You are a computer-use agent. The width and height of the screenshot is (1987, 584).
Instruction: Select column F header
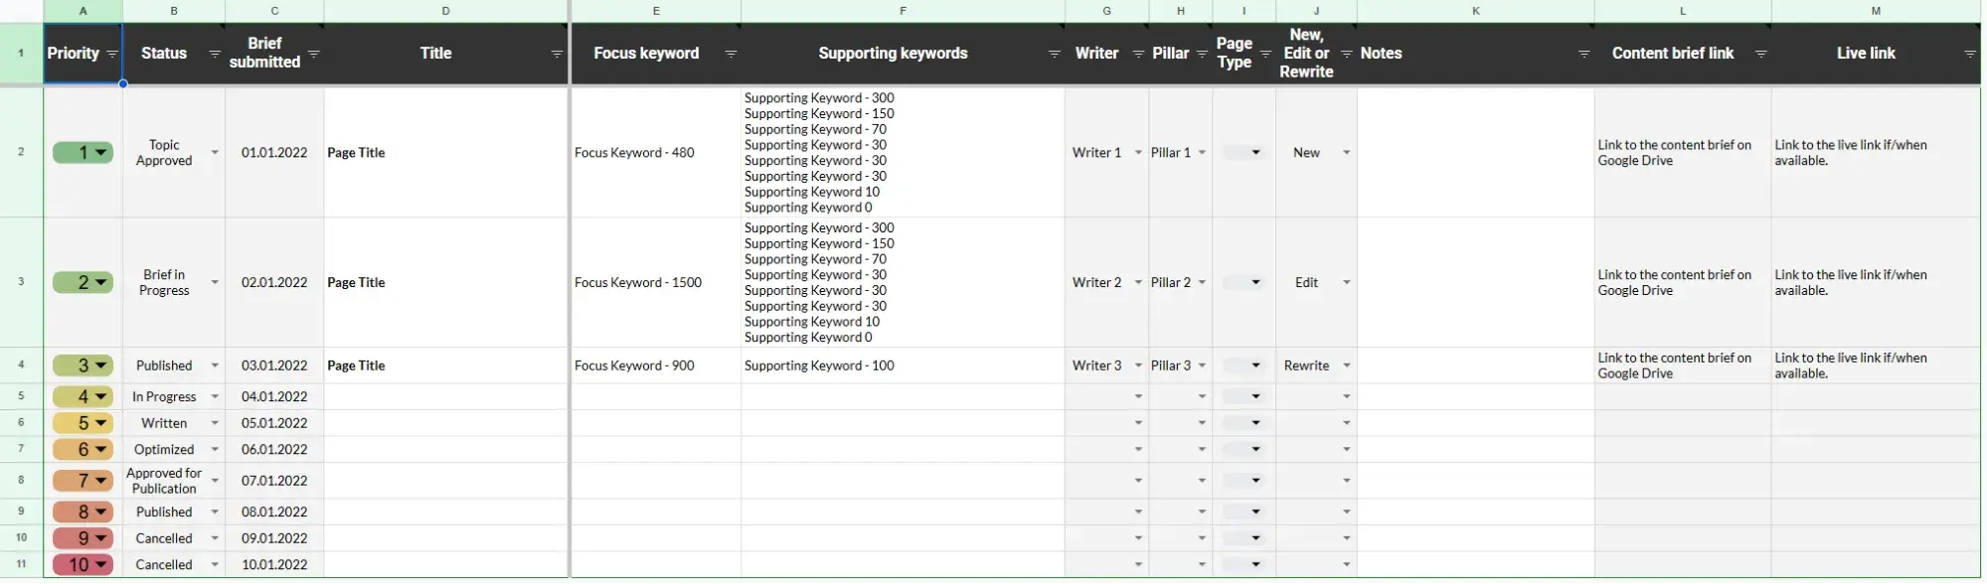(903, 11)
